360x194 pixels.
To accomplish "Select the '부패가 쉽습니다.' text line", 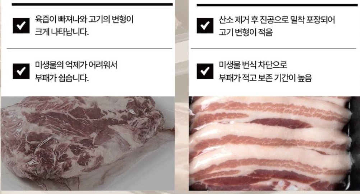I will point(61,78).
